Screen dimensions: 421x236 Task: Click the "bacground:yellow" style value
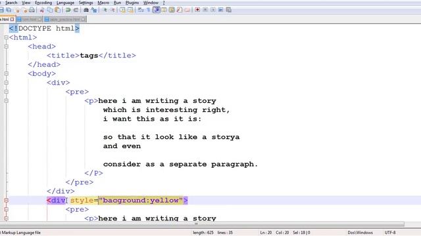click(x=141, y=200)
